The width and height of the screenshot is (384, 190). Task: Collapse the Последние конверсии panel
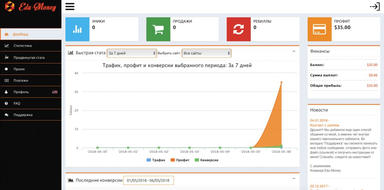coord(294,179)
